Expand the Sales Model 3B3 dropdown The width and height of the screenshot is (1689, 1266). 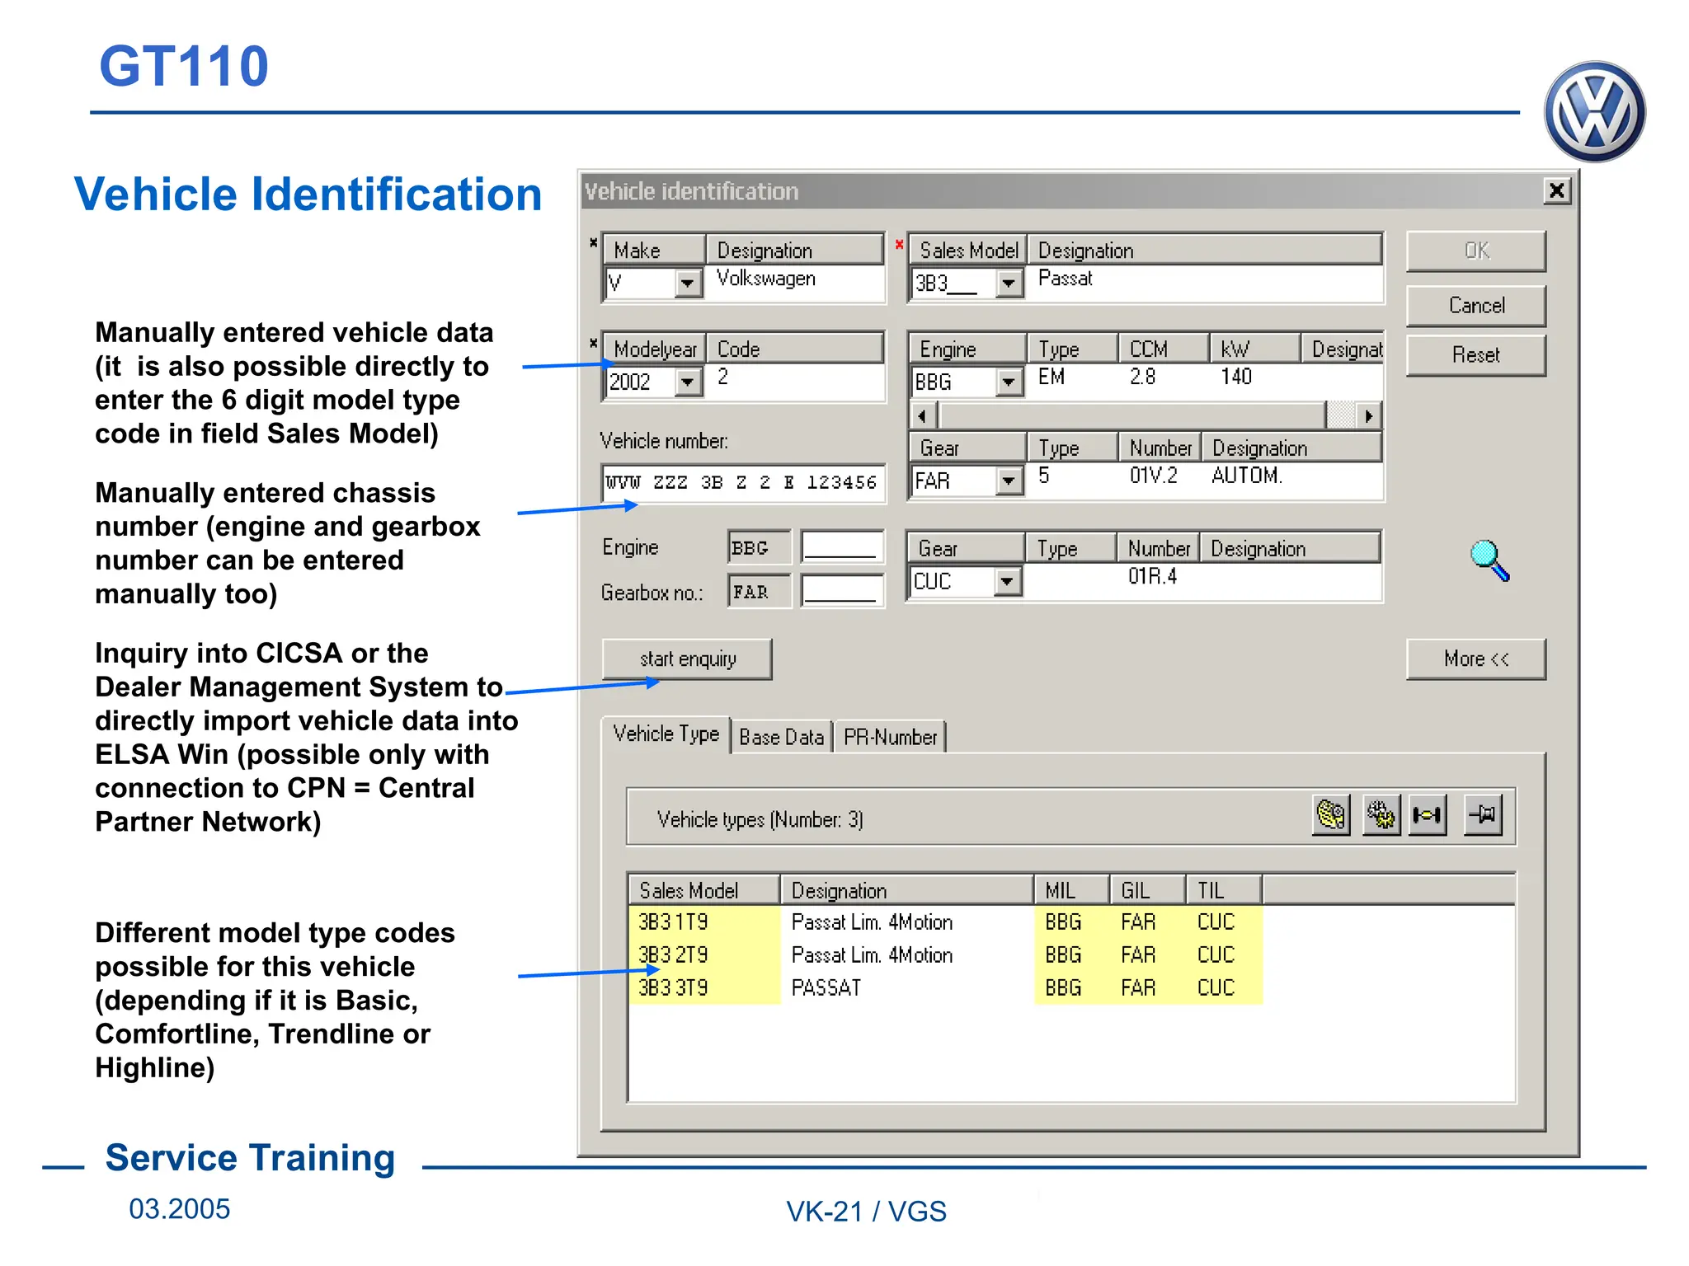[1008, 284]
